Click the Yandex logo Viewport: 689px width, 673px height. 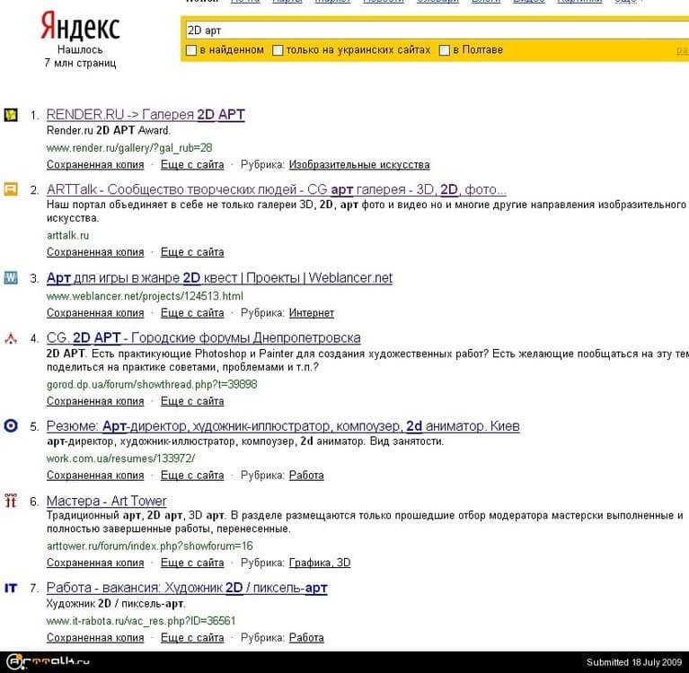79,27
